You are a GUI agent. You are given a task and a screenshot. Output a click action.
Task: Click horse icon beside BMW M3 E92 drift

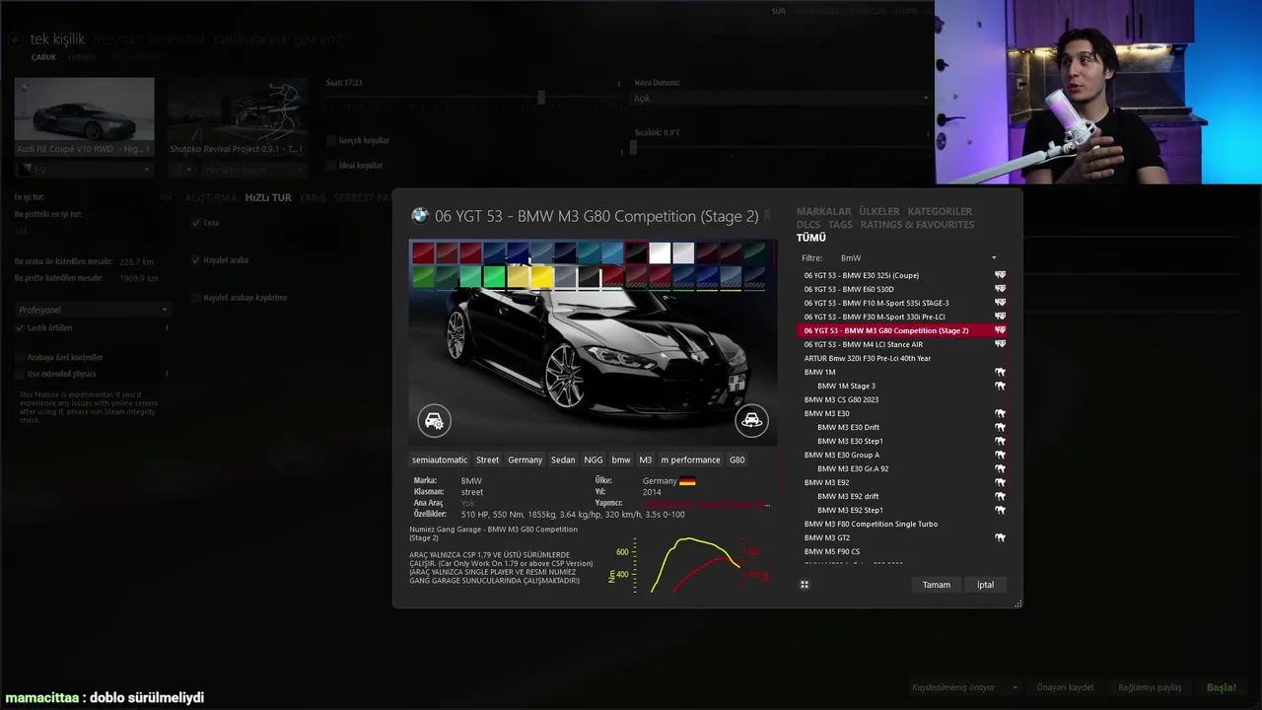point(1000,496)
